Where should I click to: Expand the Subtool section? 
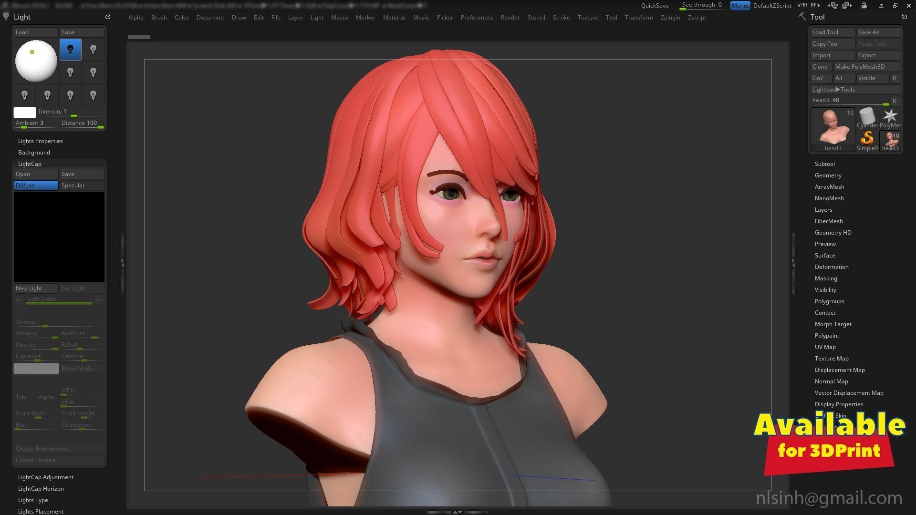824,164
